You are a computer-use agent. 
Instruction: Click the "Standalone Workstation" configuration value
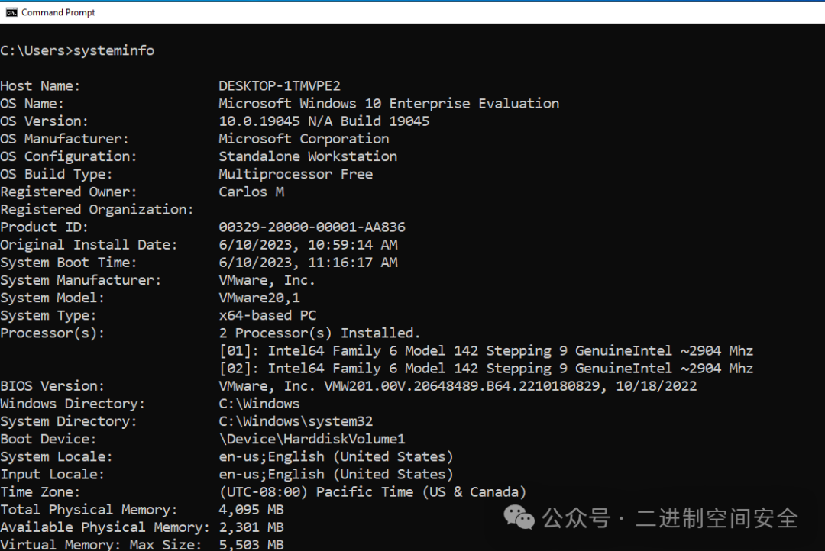(x=308, y=156)
